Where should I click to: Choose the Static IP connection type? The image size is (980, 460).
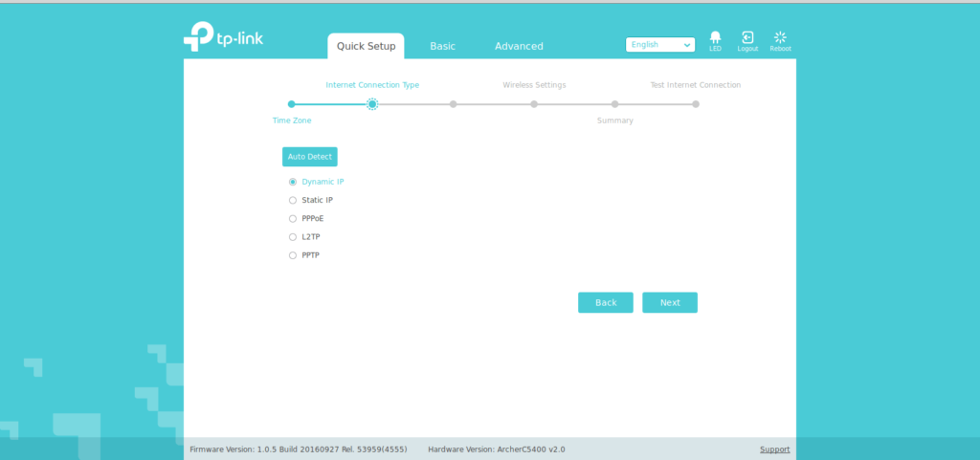click(x=293, y=200)
